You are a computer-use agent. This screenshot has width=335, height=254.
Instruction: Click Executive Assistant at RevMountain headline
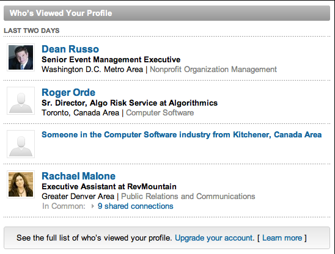tap(109, 187)
